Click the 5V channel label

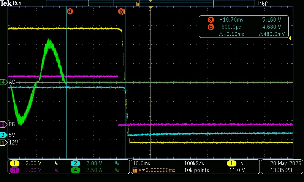[12, 135]
